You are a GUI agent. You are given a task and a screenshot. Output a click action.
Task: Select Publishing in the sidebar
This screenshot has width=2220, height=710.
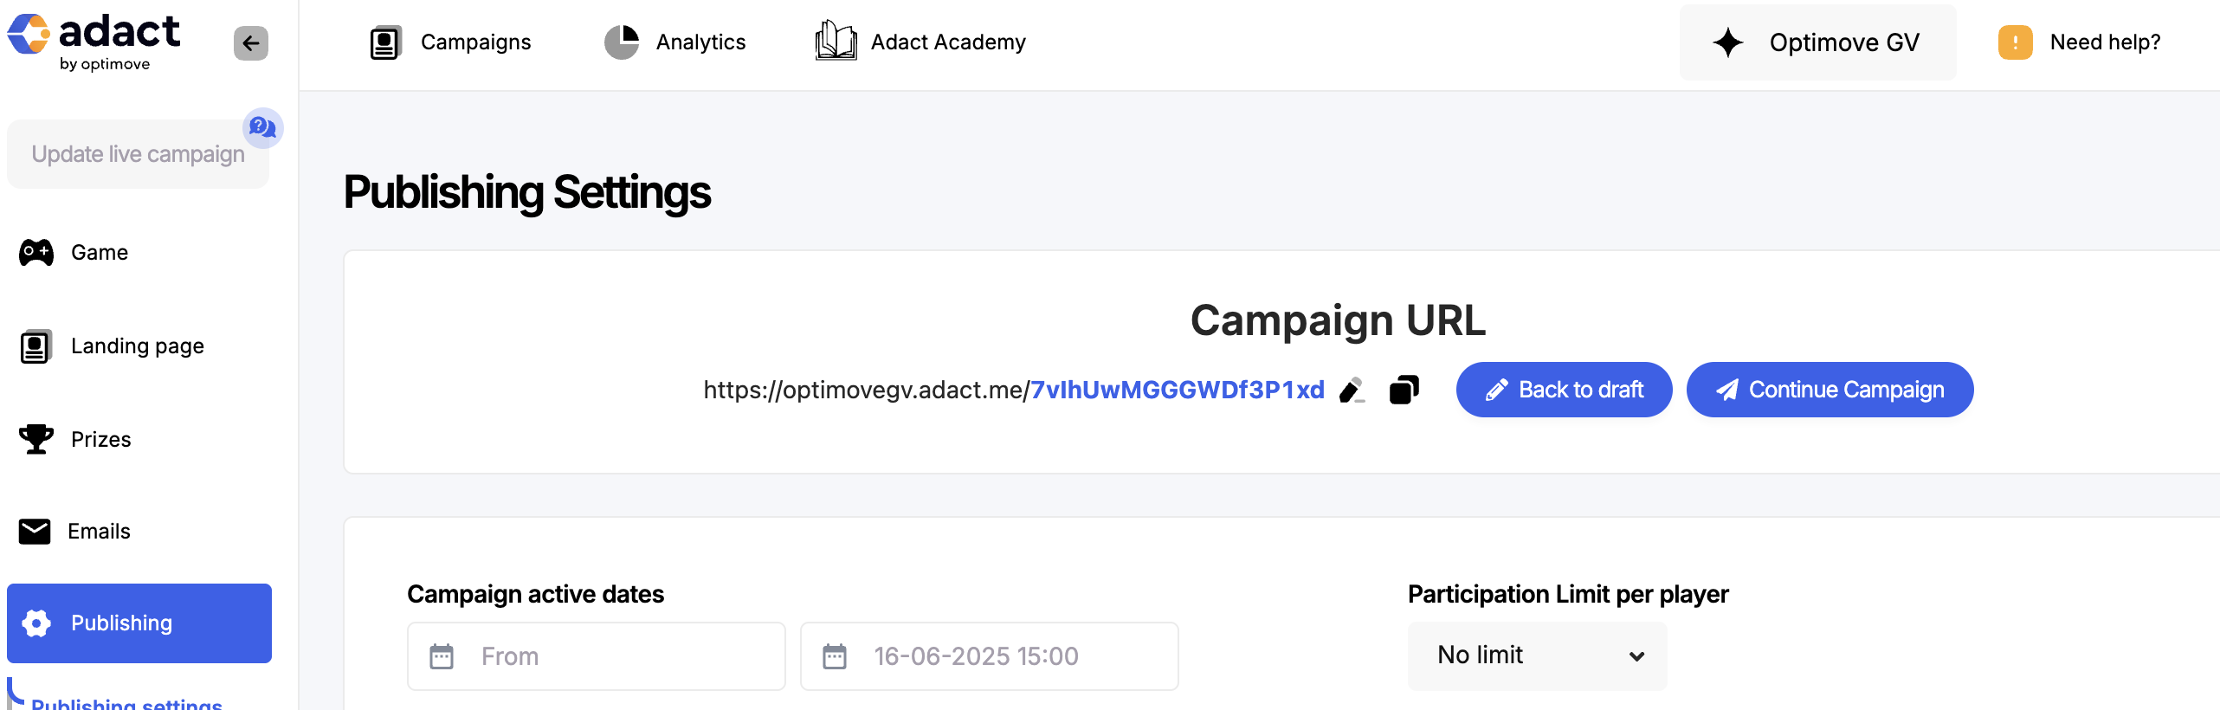point(139,623)
